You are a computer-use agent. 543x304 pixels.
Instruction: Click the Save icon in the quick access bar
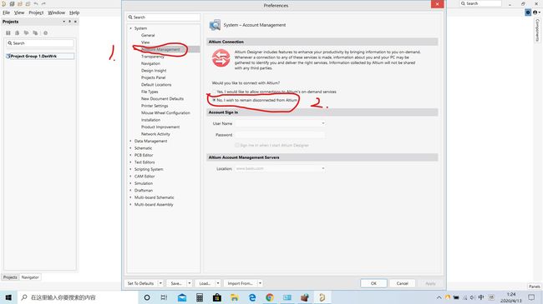pos(12,4)
